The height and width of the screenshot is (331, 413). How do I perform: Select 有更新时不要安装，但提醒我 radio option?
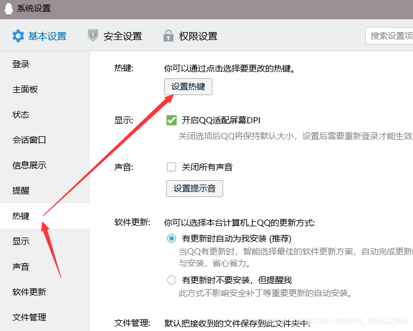(171, 280)
